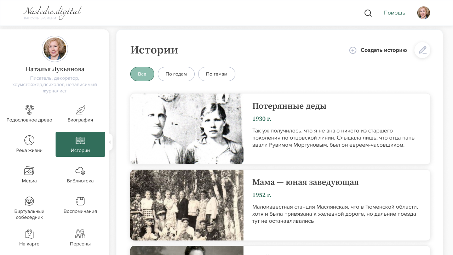Screen dimensions: 453x255
Task: Open the Библиотека cloud icon
Action: [80, 171]
